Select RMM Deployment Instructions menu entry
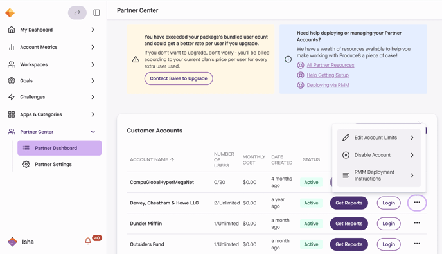The width and height of the screenshot is (442, 254). [378, 176]
